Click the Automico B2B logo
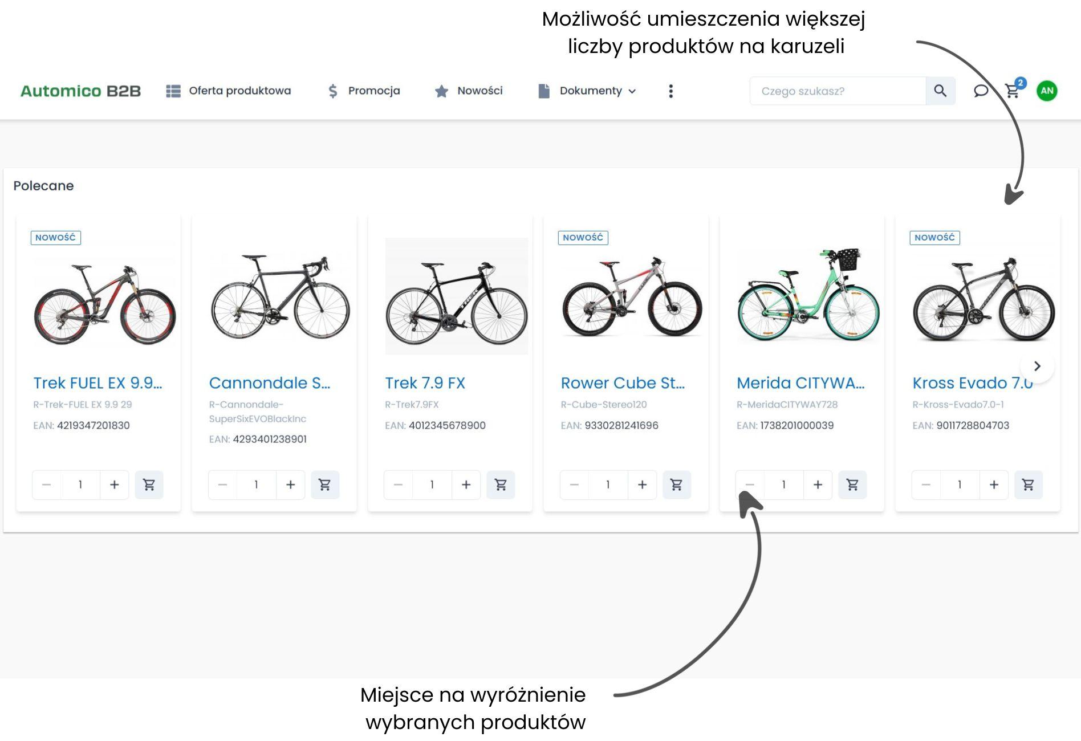1081x741 pixels. [x=80, y=91]
